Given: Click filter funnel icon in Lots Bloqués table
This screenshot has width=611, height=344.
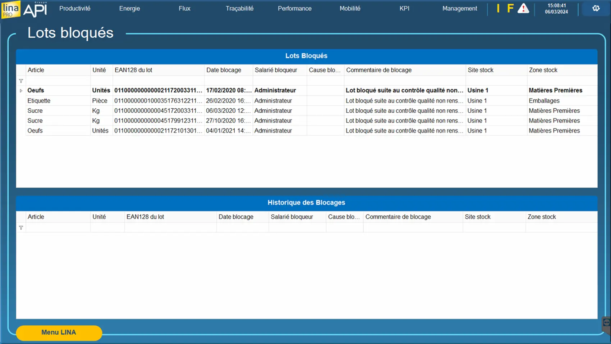Looking at the screenshot, I should (21, 81).
